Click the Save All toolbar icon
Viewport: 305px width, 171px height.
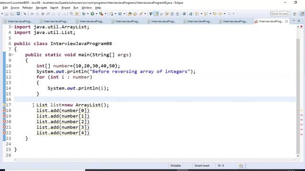[x=12, y=14]
